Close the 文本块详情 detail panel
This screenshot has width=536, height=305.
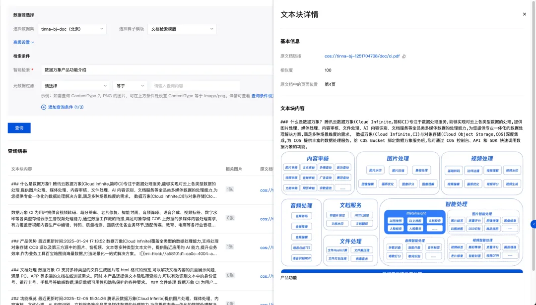525,14
